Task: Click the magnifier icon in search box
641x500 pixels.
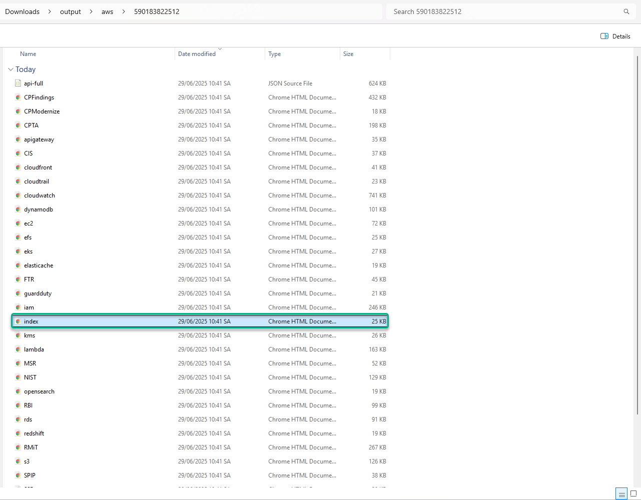Action: [626, 11]
